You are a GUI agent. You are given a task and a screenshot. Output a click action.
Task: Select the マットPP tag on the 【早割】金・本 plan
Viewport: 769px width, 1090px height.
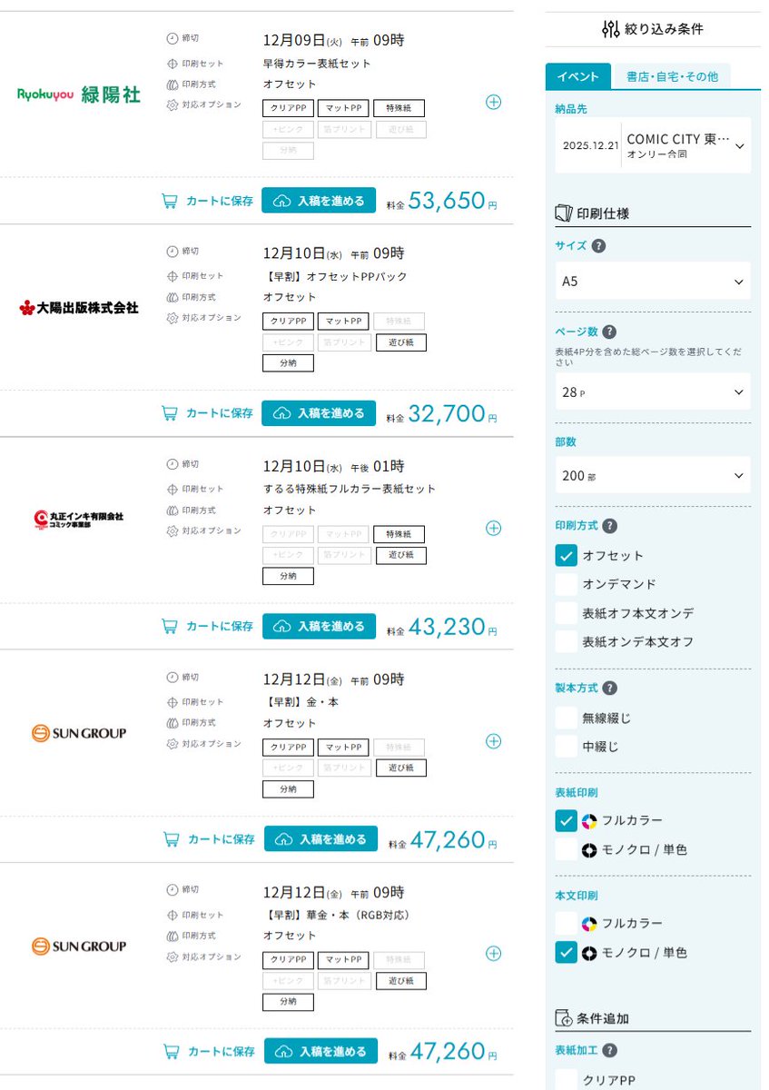(x=343, y=747)
